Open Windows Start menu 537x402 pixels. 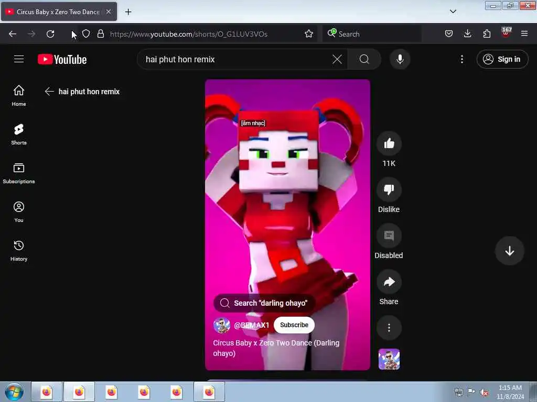pos(14,392)
